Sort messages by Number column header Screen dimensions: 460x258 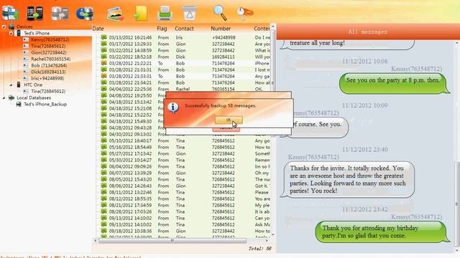(x=221, y=29)
